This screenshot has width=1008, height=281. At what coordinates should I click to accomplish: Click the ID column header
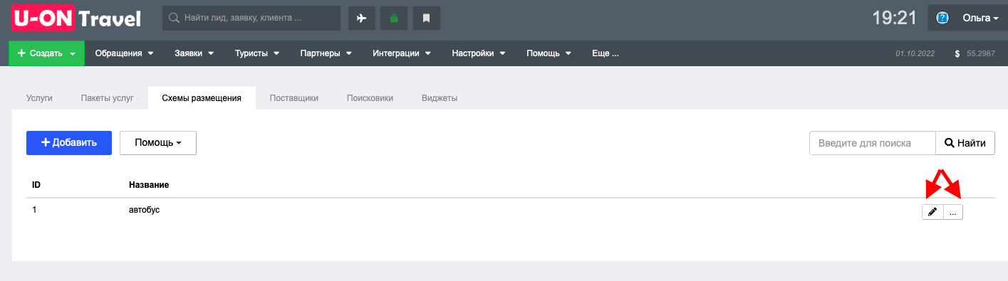point(36,185)
